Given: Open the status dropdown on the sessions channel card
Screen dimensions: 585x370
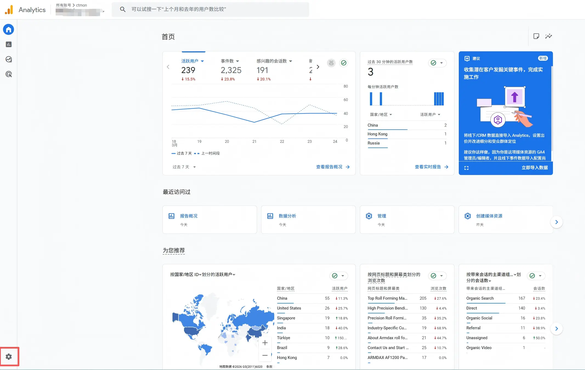Looking at the screenshot, I should (x=536, y=276).
